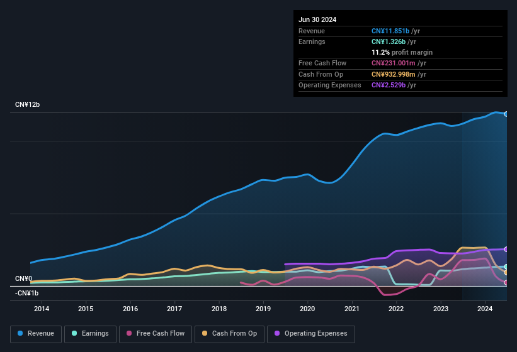The height and width of the screenshot is (352, 517).
Task: Click the CN¥12b y-axis label
Action: 27,104
